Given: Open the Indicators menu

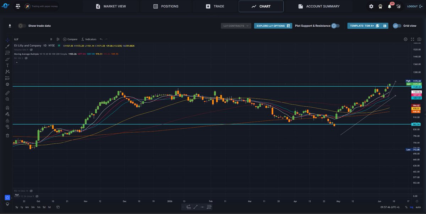Looking at the screenshot, I should click(x=89, y=39).
